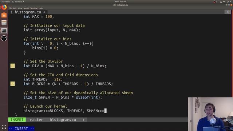The height and width of the screenshot is (131, 233).
Task: Click Activities in the top bar
Action: pyautogui.click(x=5, y=1)
